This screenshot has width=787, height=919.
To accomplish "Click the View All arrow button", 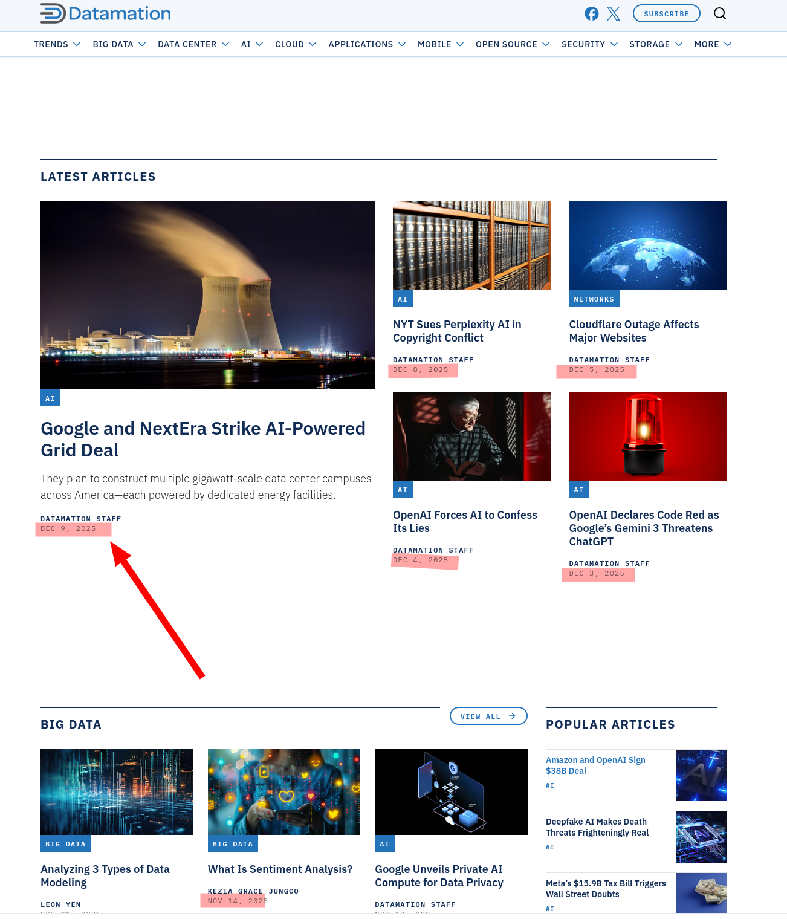I will pos(488,716).
